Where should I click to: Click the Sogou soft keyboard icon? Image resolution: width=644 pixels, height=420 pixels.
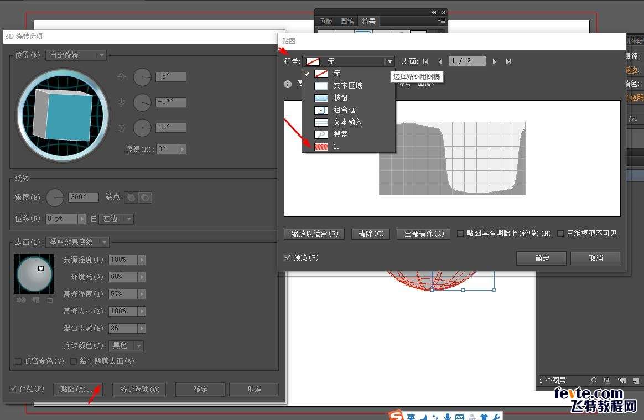click(x=460, y=417)
